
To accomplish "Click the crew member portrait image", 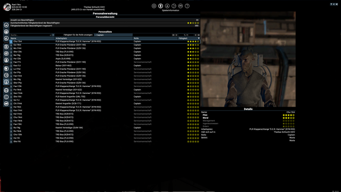I will (x=248, y=59).
